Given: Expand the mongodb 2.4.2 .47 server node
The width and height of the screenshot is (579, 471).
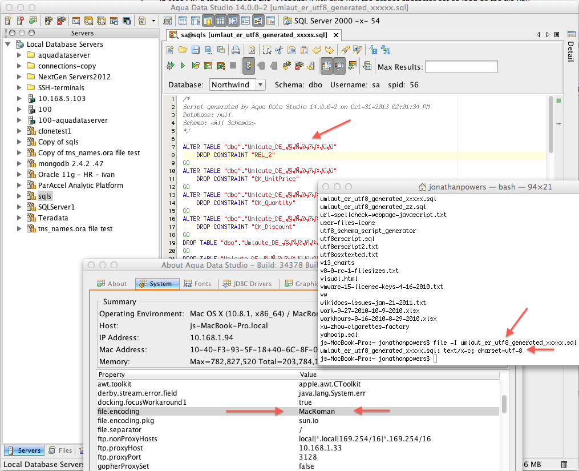Looking at the screenshot, I should tap(19, 163).
